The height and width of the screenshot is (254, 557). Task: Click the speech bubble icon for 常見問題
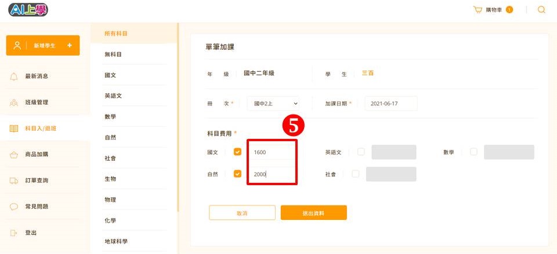[x=13, y=207]
